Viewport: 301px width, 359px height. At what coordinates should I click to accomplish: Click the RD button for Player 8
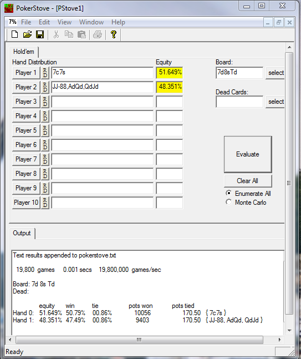pyautogui.click(x=45, y=174)
